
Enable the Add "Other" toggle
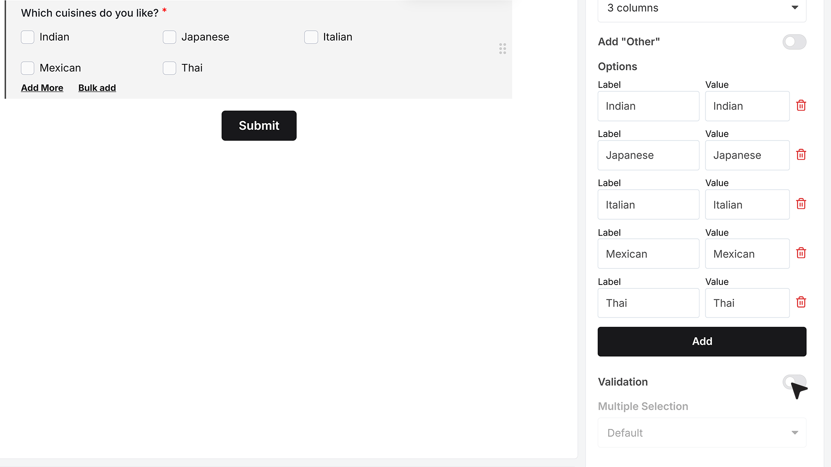click(x=794, y=42)
